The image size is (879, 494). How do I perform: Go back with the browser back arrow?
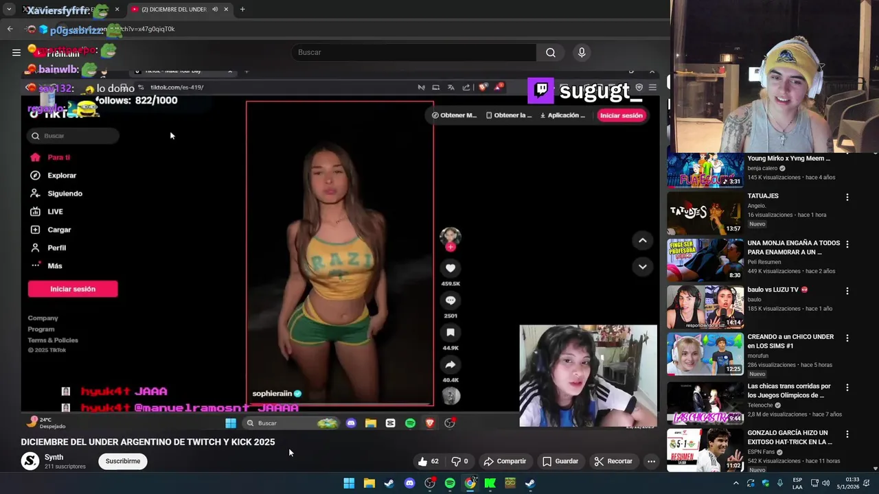point(10,29)
